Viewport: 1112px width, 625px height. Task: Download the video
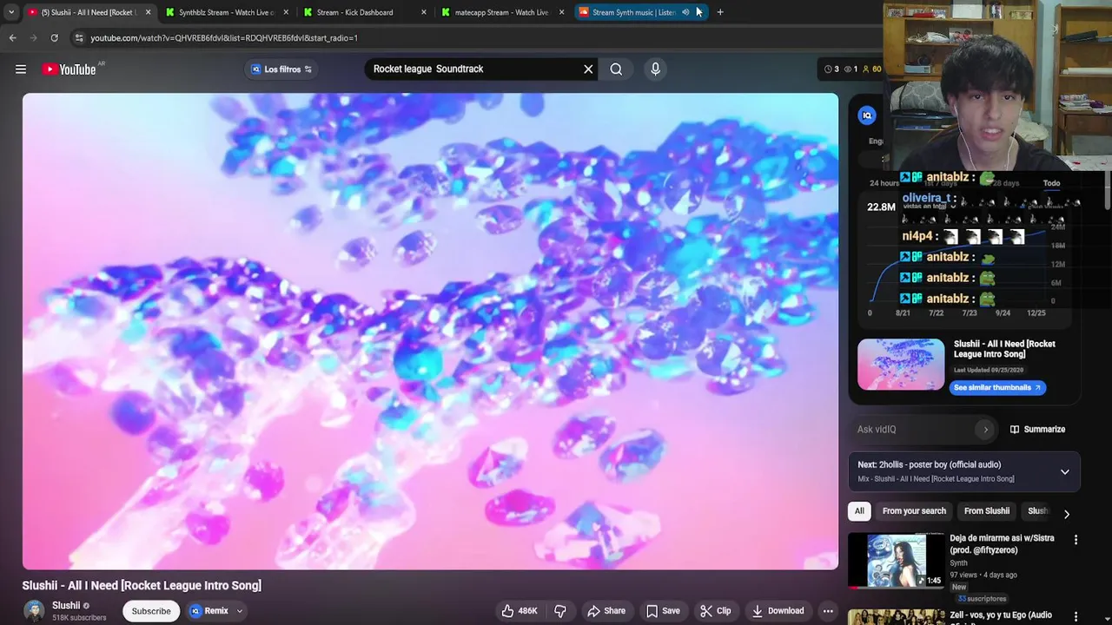(778, 611)
